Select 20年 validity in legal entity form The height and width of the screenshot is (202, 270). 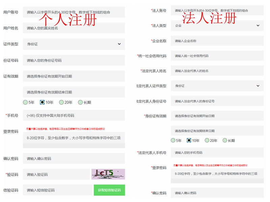(x=207, y=140)
